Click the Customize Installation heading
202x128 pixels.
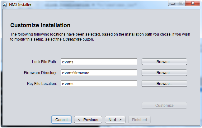coord(40,25)
